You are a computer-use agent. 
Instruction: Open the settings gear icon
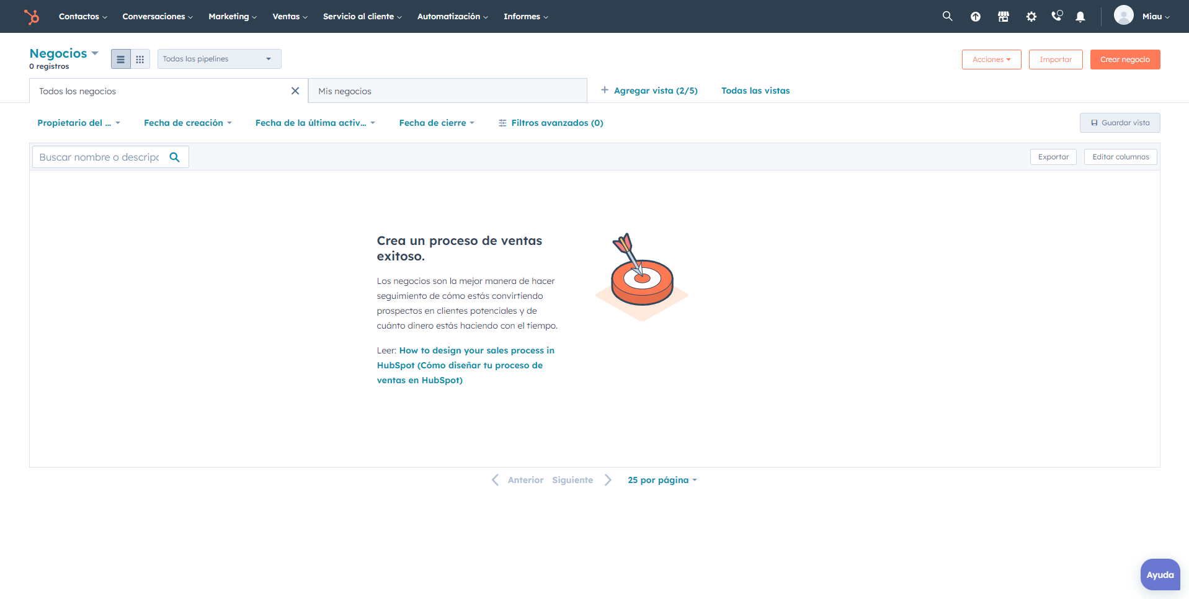[x=1030, y=16]
